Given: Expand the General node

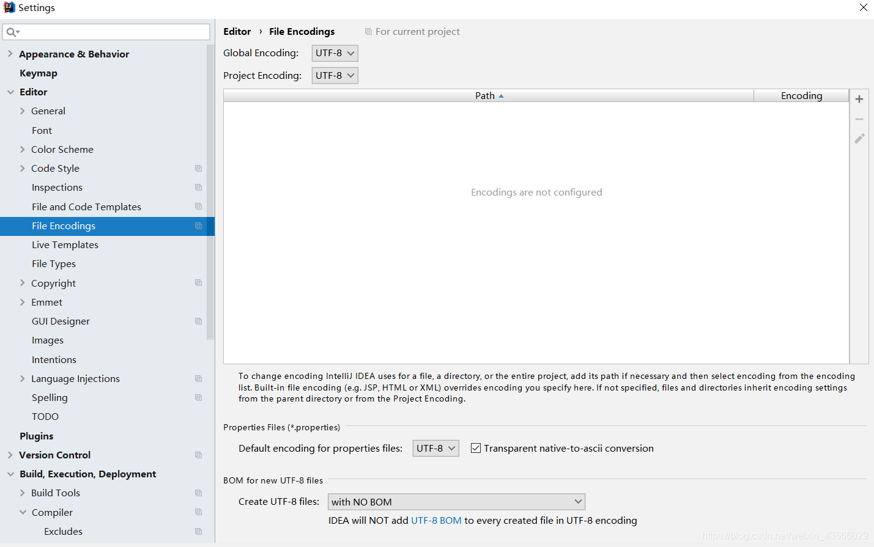Looking at the screenshot, I should pyautogui.click(x=22, y=111).
